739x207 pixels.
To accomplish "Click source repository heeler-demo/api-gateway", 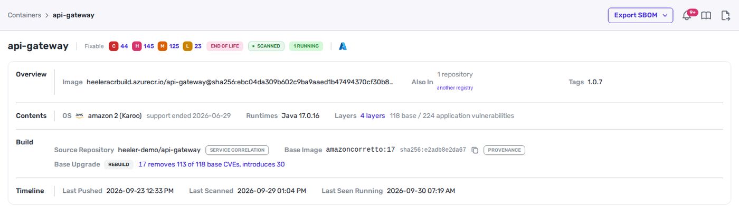I will click(159, 150).
